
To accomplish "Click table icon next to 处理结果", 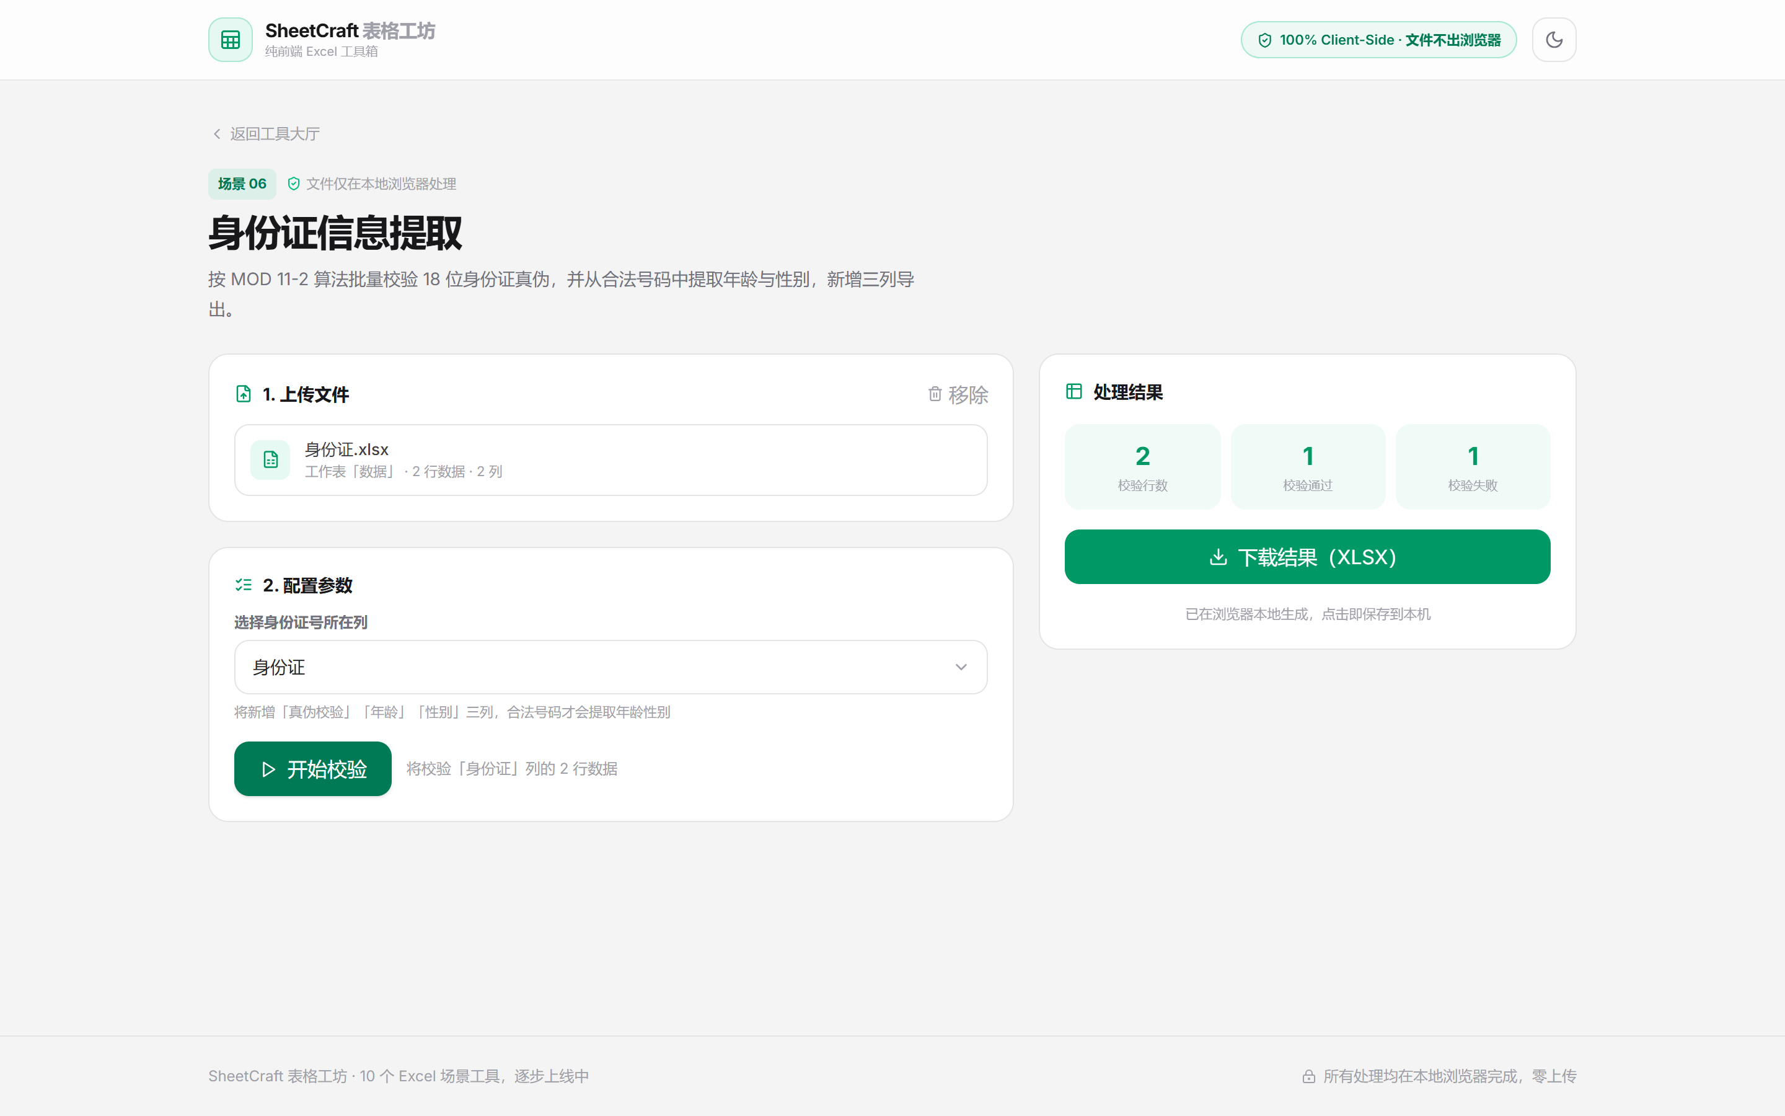I will click(x=1074, y=392).
